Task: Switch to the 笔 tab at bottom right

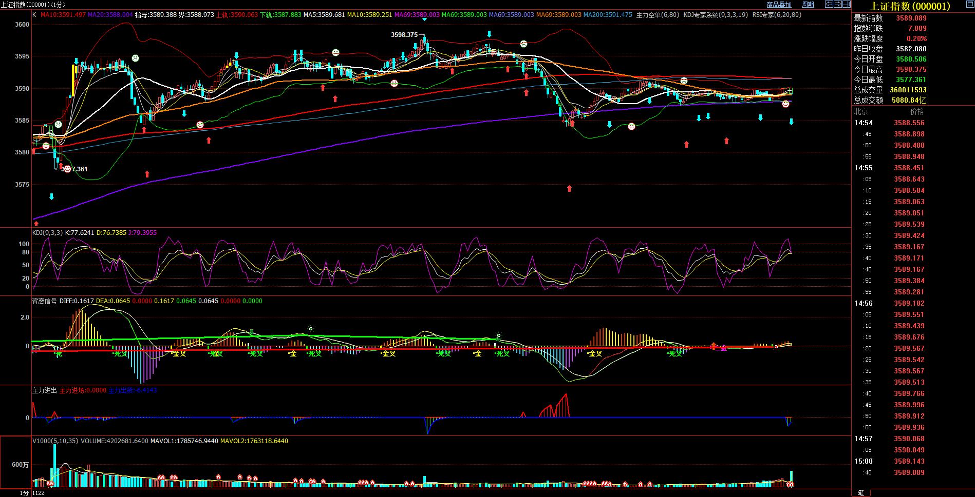Action: coord(861,493)
